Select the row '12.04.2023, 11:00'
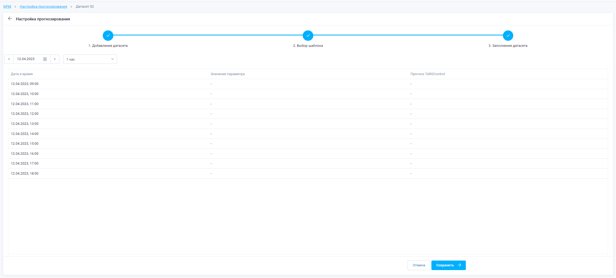 pyautogui.click(x=308, y=104)
